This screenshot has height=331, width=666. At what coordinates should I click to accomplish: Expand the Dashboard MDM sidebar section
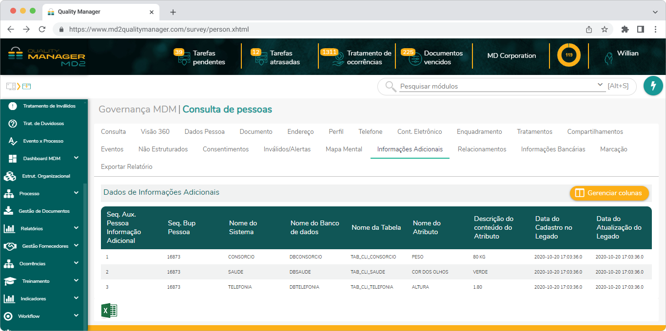pos(76,158)
